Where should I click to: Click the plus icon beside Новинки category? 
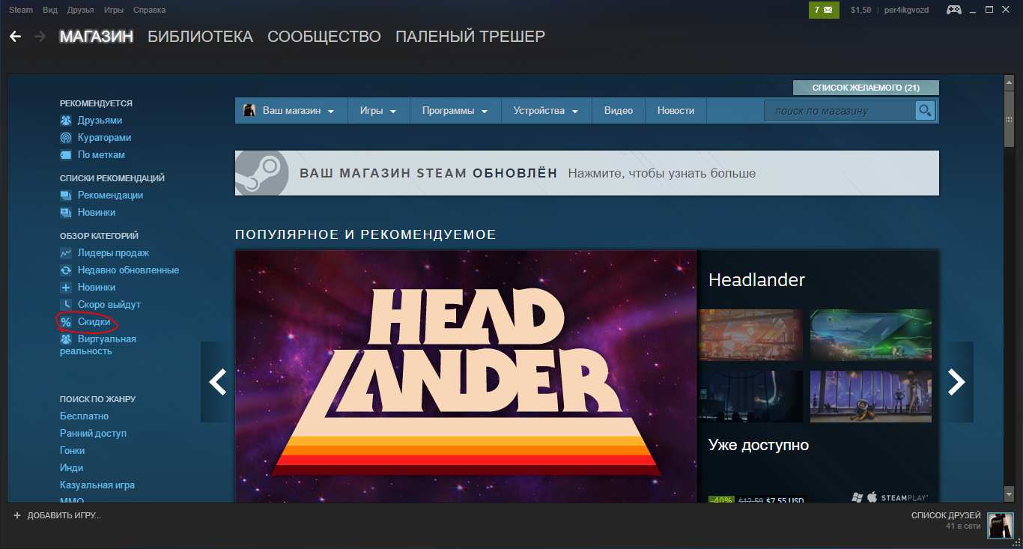66,288
